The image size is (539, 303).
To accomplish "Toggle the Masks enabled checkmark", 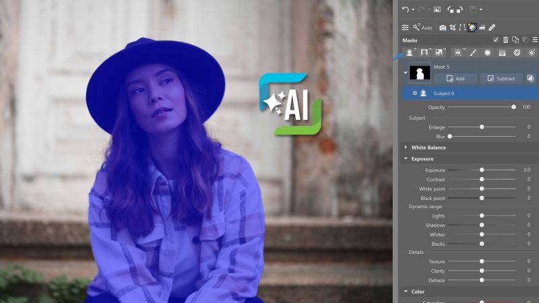I will 495,40.
